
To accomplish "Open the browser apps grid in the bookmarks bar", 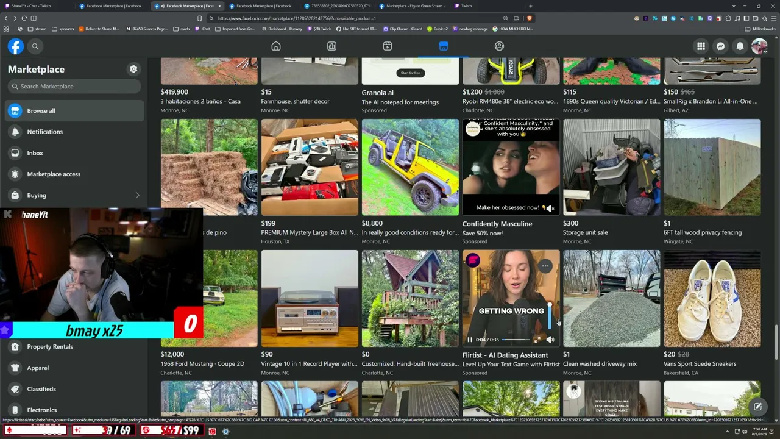I will click(x=6, y=29).
